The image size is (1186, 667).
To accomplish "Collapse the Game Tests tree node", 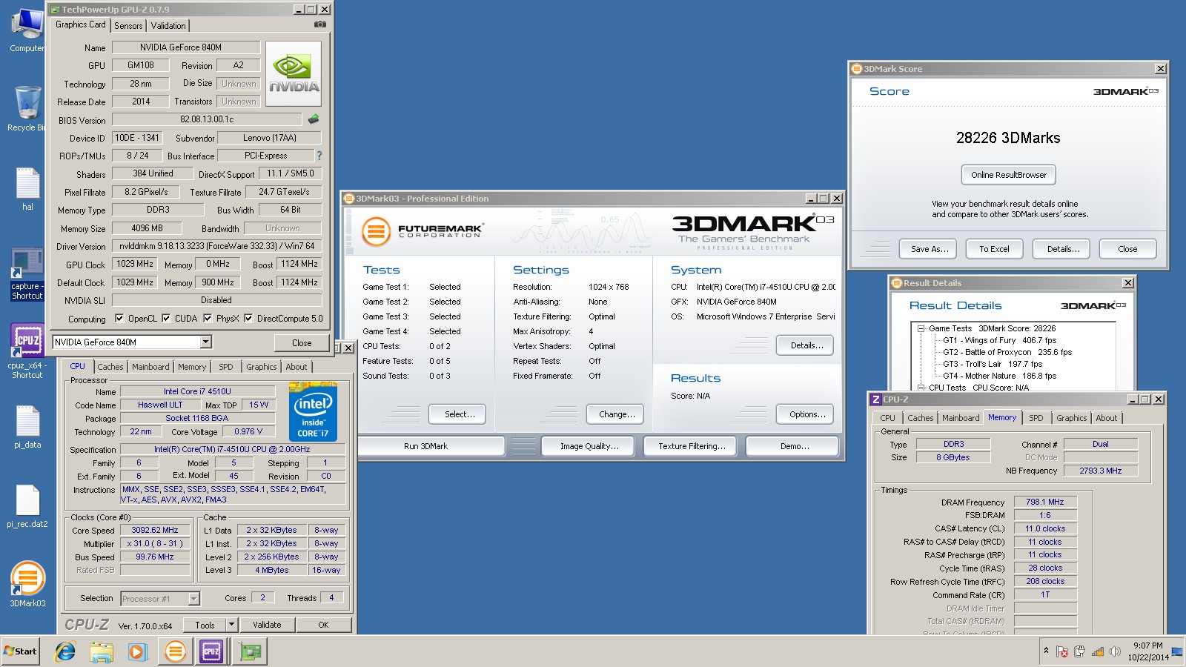I will coord(921,328).
